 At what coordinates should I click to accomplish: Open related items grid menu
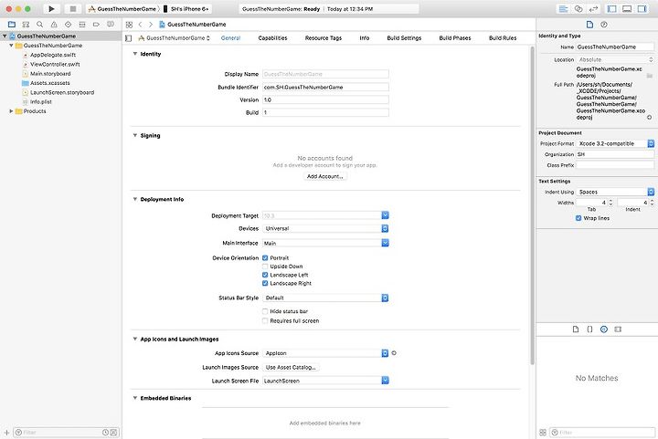[x=129, y=25]
